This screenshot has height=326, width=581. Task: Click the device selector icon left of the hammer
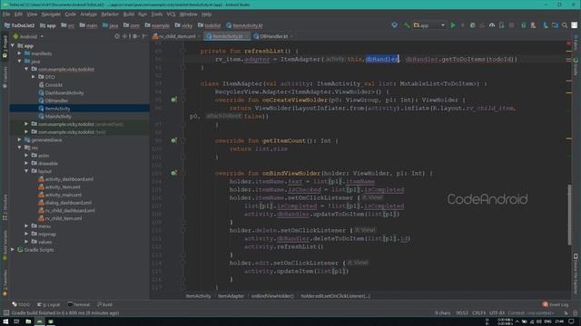394,25
